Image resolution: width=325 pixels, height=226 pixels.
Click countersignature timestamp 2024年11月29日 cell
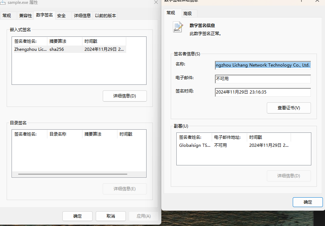coord(269,145)
